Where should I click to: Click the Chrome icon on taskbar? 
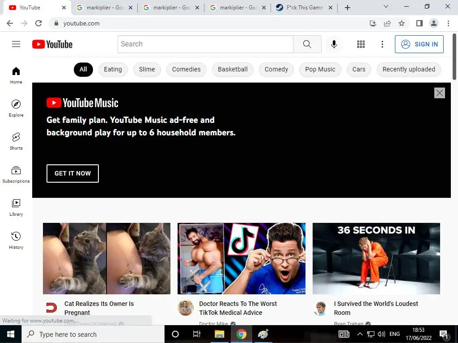pos(241,334)
